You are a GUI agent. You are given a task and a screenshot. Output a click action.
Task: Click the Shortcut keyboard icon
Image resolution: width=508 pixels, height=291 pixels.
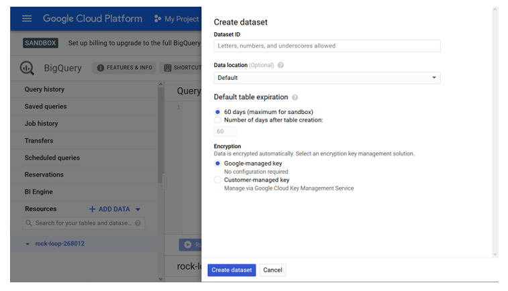tap(168, 68)
